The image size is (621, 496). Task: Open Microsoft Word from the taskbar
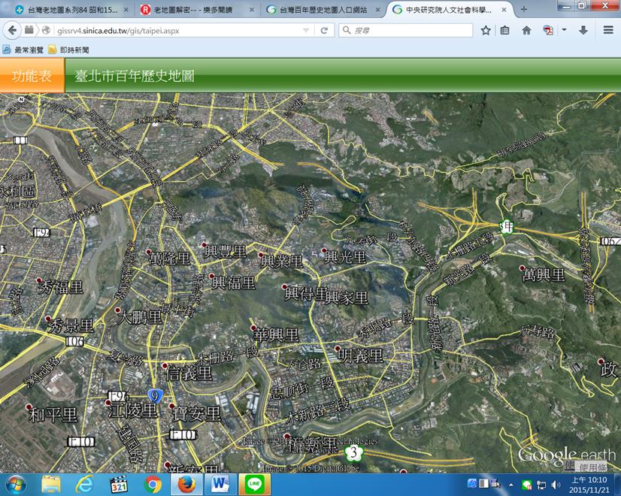[220, 485]
